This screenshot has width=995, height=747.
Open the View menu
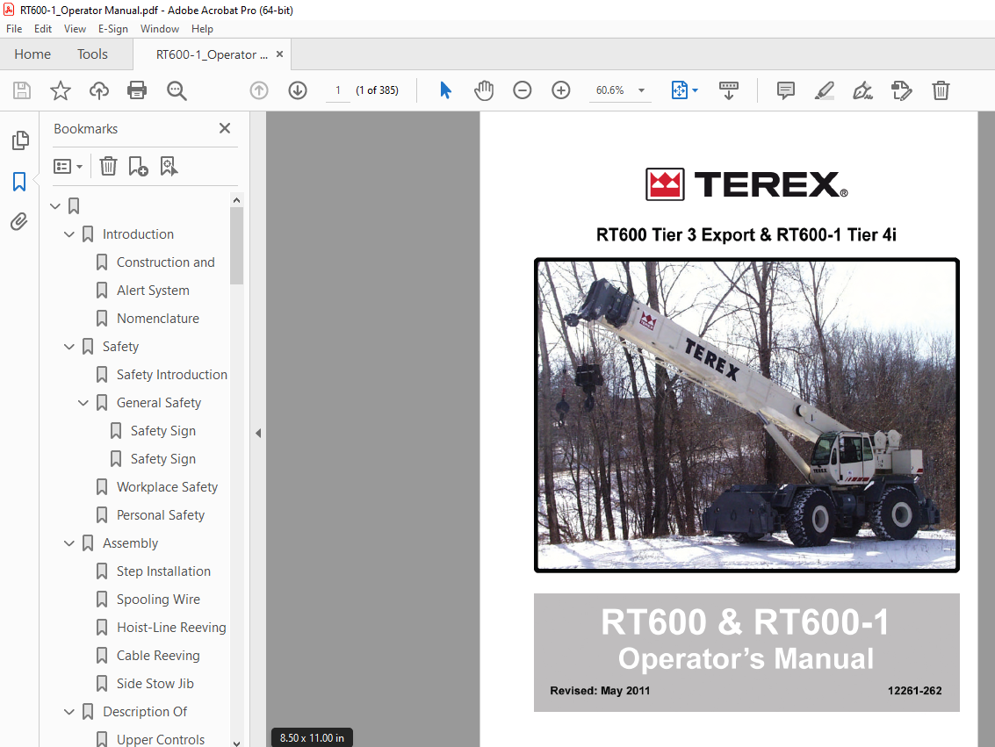click(75, 29)
